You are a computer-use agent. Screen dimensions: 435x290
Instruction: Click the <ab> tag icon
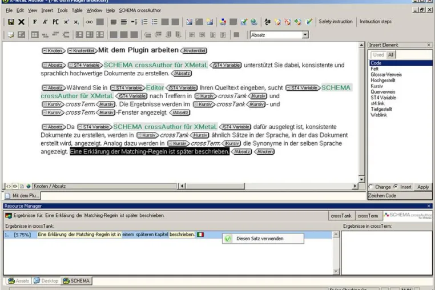pyautogui.click(x=89, y=22)
